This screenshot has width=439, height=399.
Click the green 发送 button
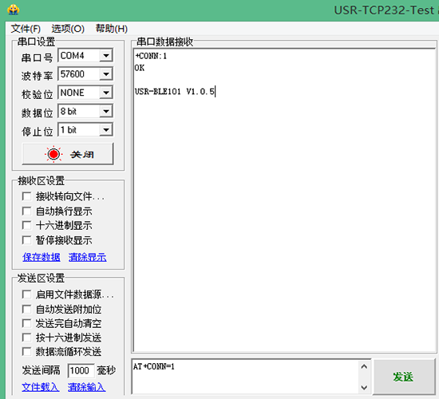click(x=403, y=377)
